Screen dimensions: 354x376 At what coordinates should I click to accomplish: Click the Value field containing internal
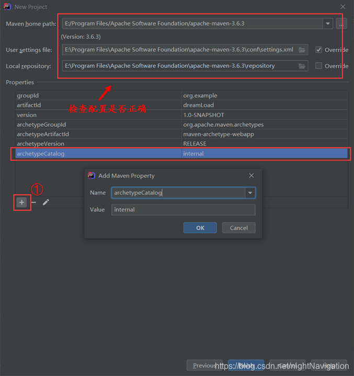tap(183, 209)
